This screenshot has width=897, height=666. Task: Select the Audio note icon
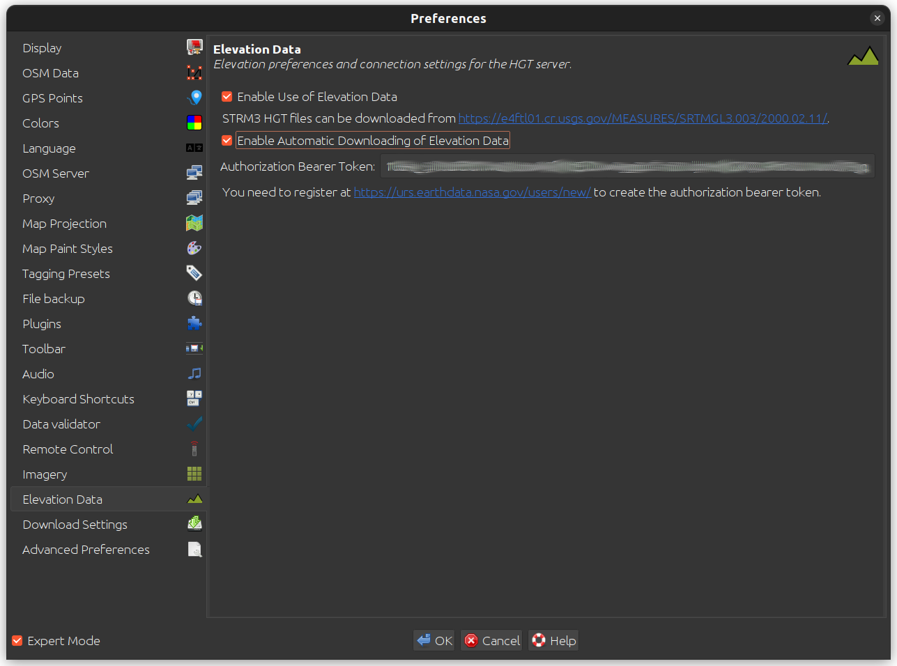pyautogui.click(x=194, y=373)
